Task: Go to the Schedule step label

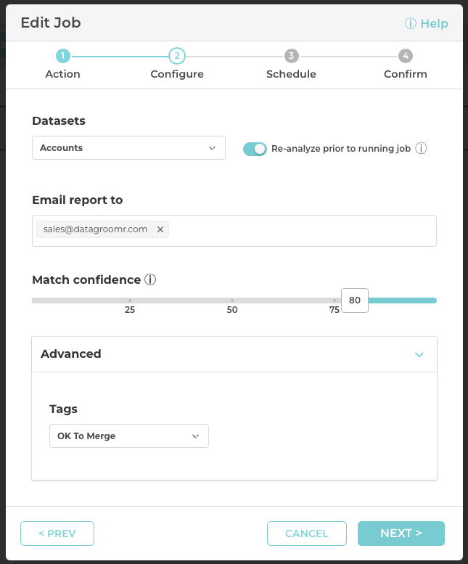Action: 291,74
